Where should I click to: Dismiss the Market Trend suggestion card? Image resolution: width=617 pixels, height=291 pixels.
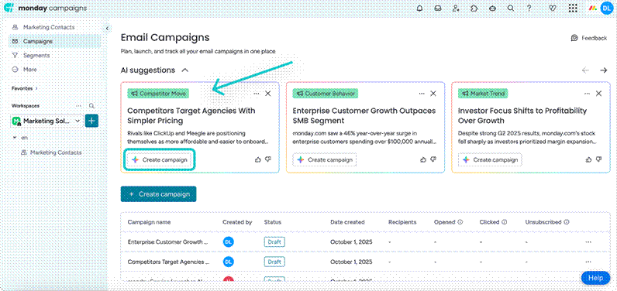pyautogui.click(x=599, y=94)
